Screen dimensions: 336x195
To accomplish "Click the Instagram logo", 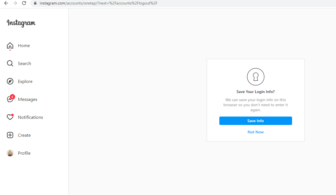I will [21, 23].
